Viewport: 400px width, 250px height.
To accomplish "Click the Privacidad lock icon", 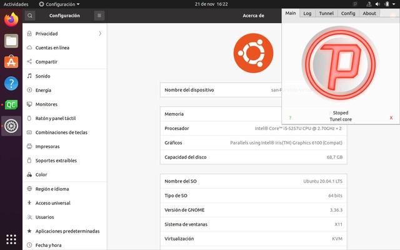I will 29,33.
